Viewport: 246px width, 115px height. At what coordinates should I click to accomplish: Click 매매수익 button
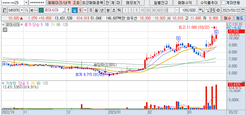185,3
